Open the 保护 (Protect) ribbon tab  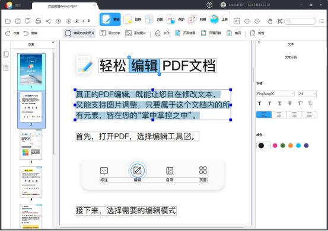click(x=176, y=19)
